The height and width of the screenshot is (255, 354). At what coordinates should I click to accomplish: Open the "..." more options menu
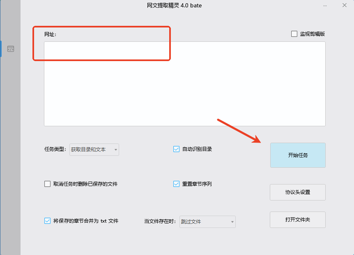[x=325, y=5]
